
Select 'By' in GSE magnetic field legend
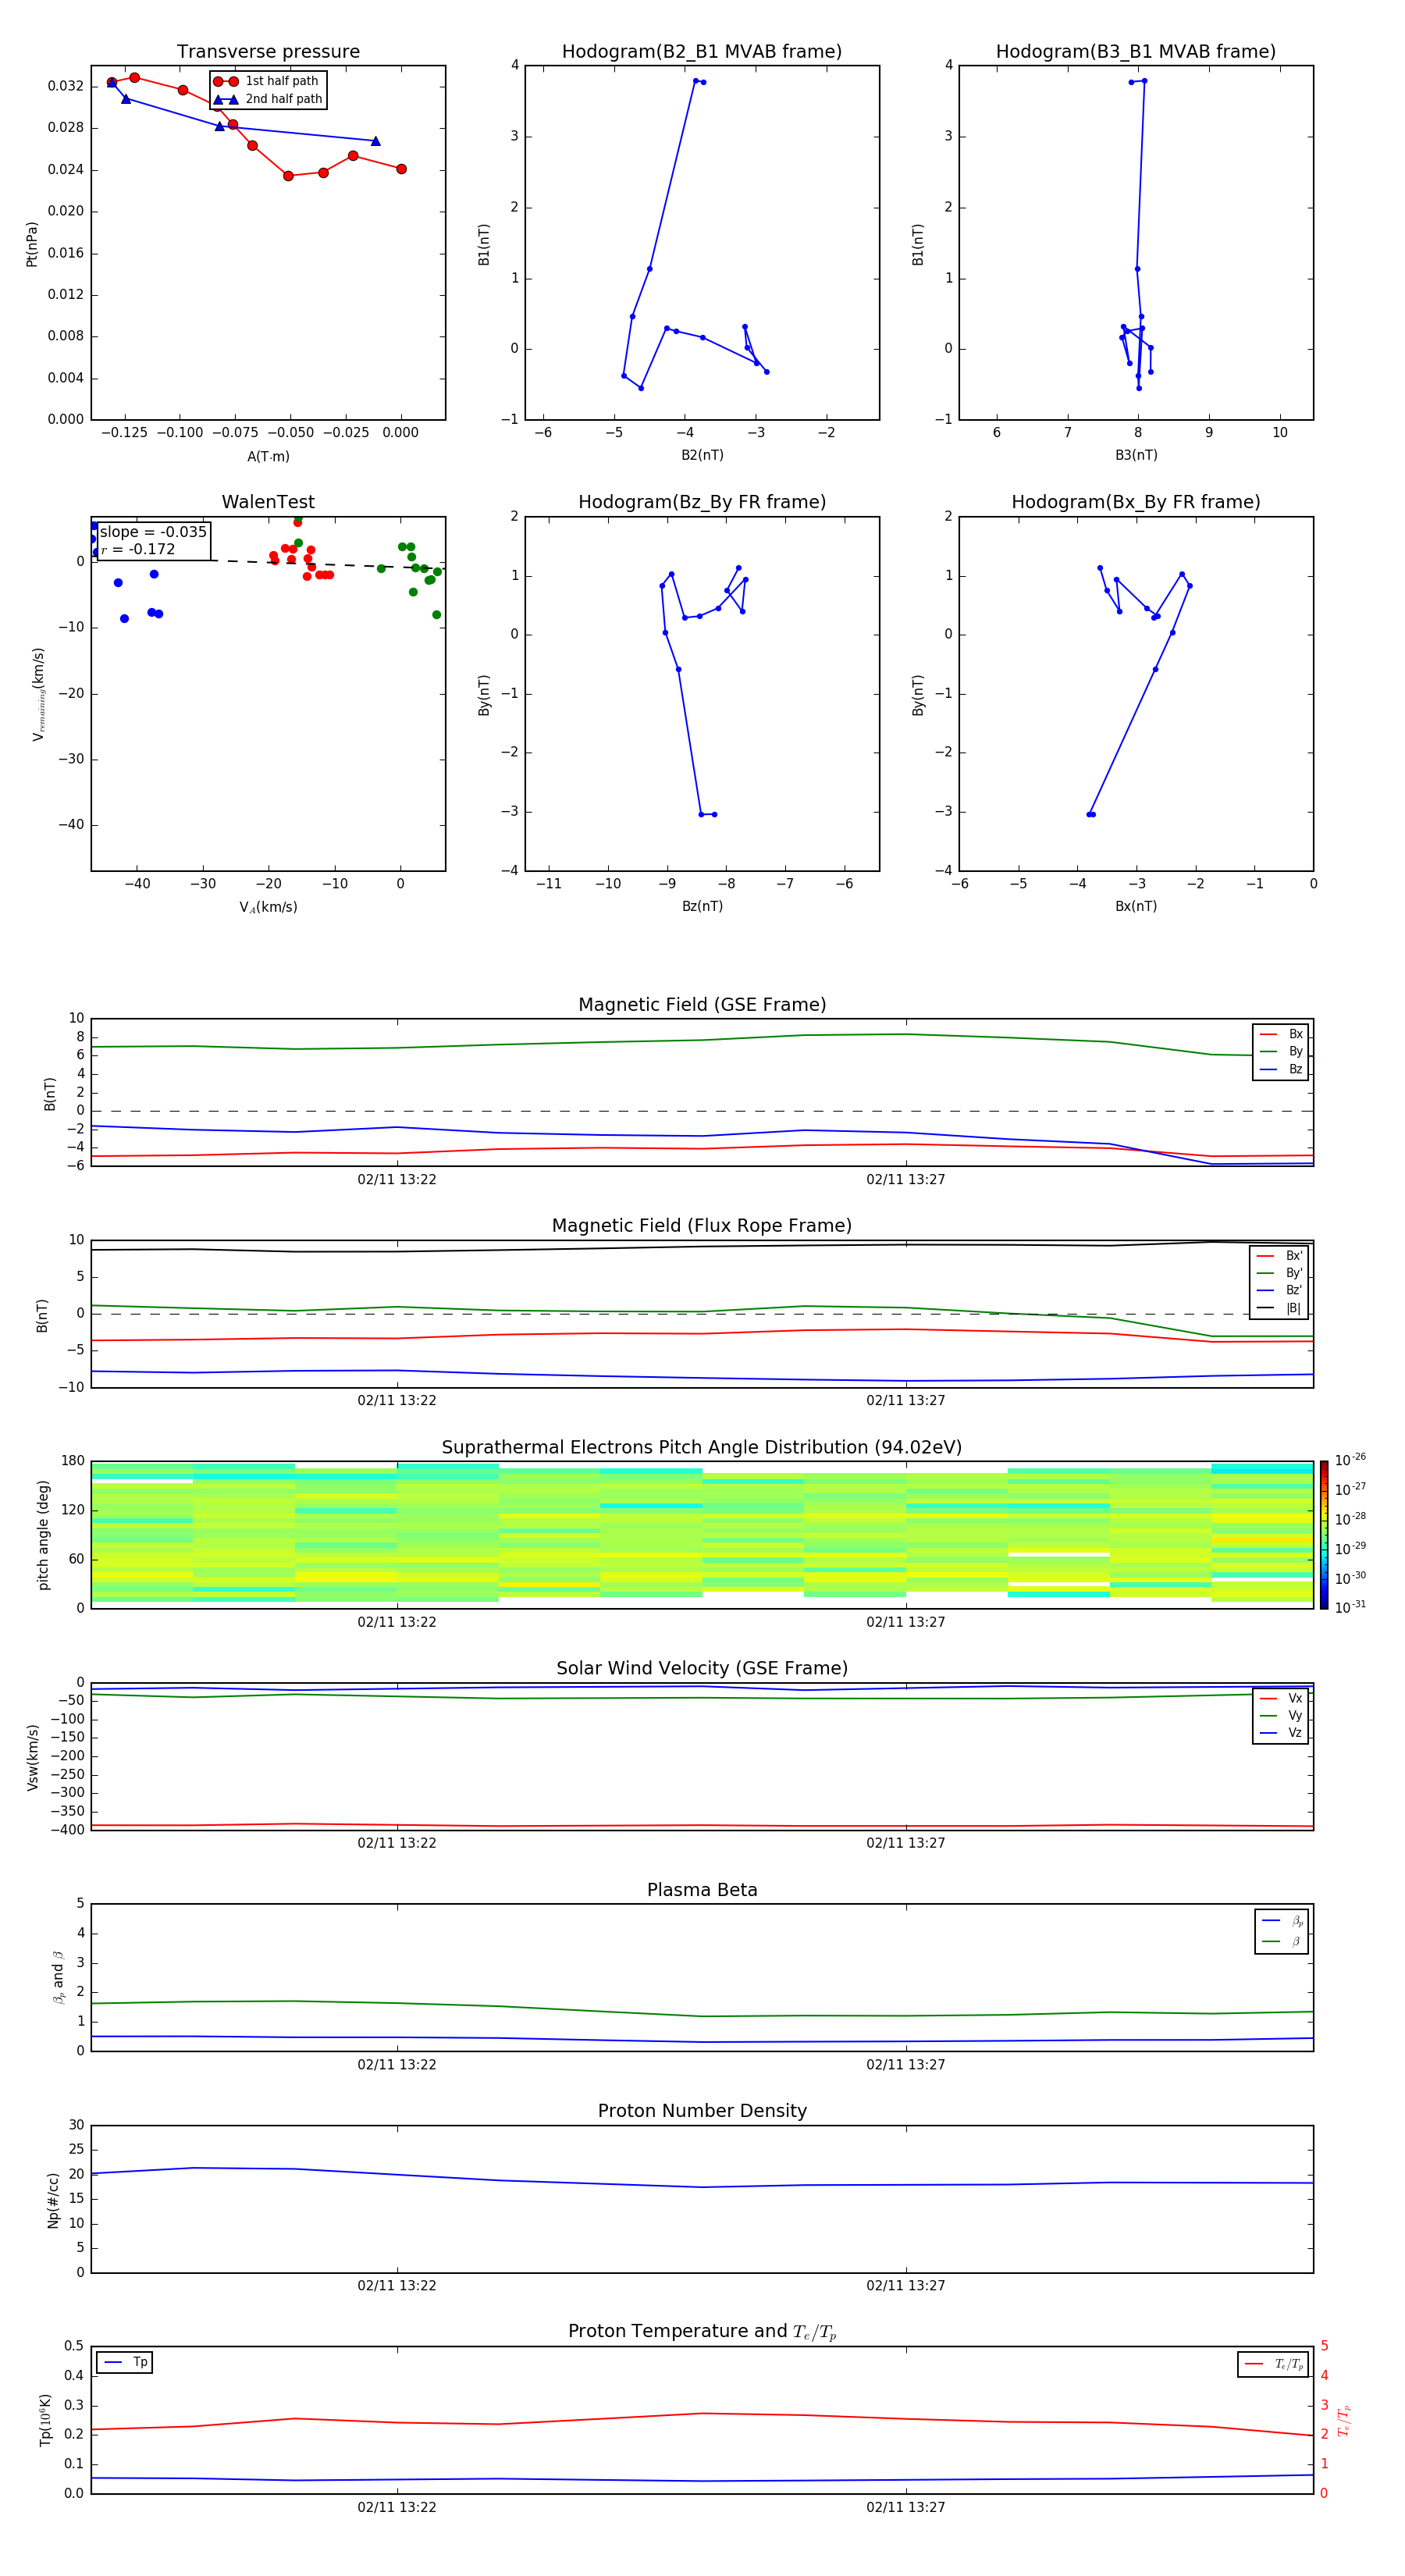pos(1281,1051)
